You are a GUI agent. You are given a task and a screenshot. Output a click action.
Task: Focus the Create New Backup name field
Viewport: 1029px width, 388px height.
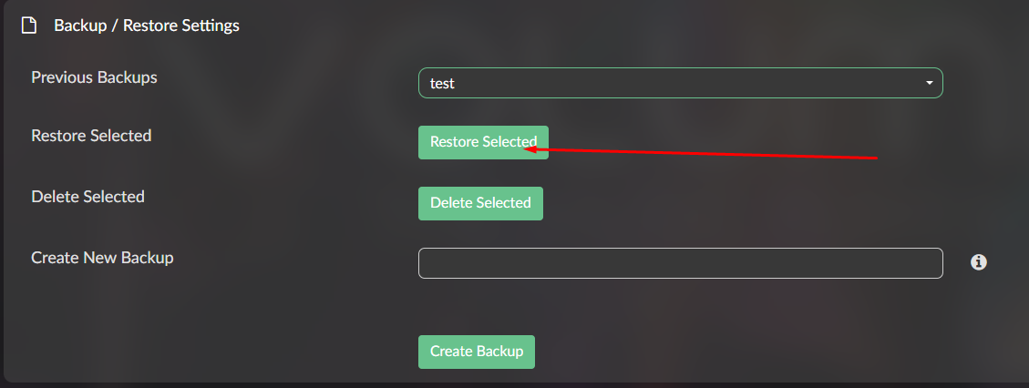681,263
